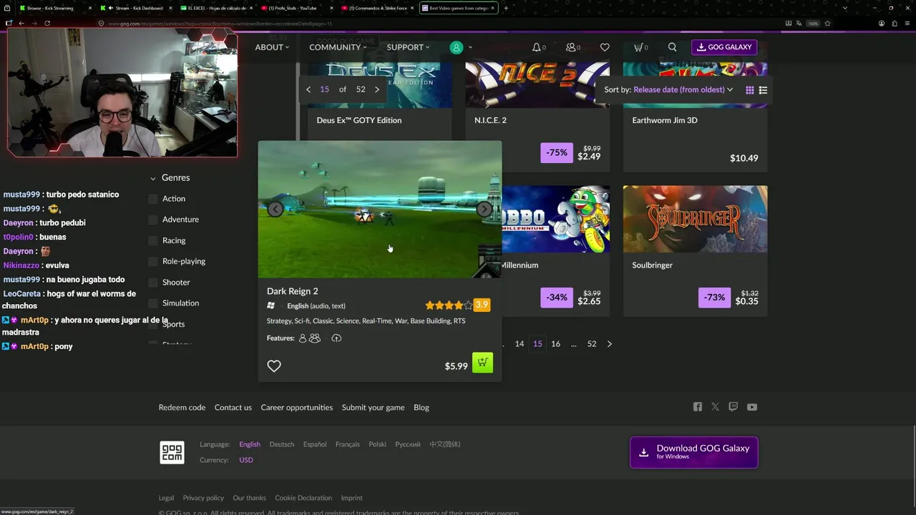Click Download GOG Galaxy for Windows button
This screenshot has width=916, height=515.
pyautogui.click(x=693, y=452)
